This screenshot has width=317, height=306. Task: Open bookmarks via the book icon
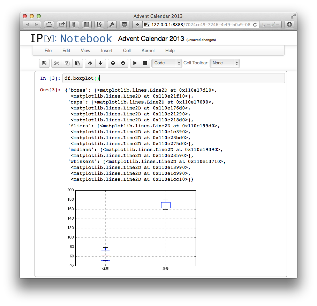[74, 24]
